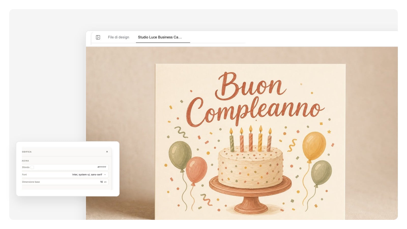
Task: Click the Sfondo label
Action: pos(26,167)
